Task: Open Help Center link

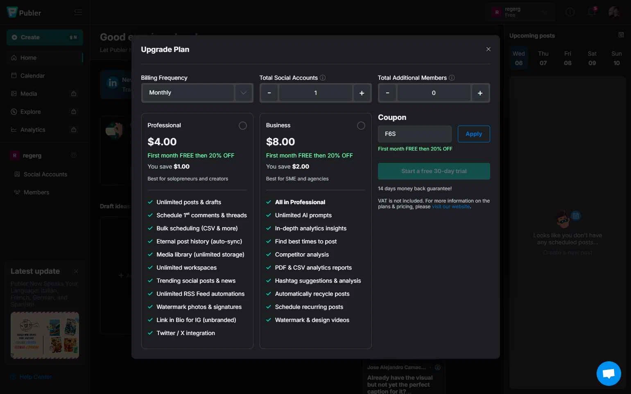Action: pos(31,377)
